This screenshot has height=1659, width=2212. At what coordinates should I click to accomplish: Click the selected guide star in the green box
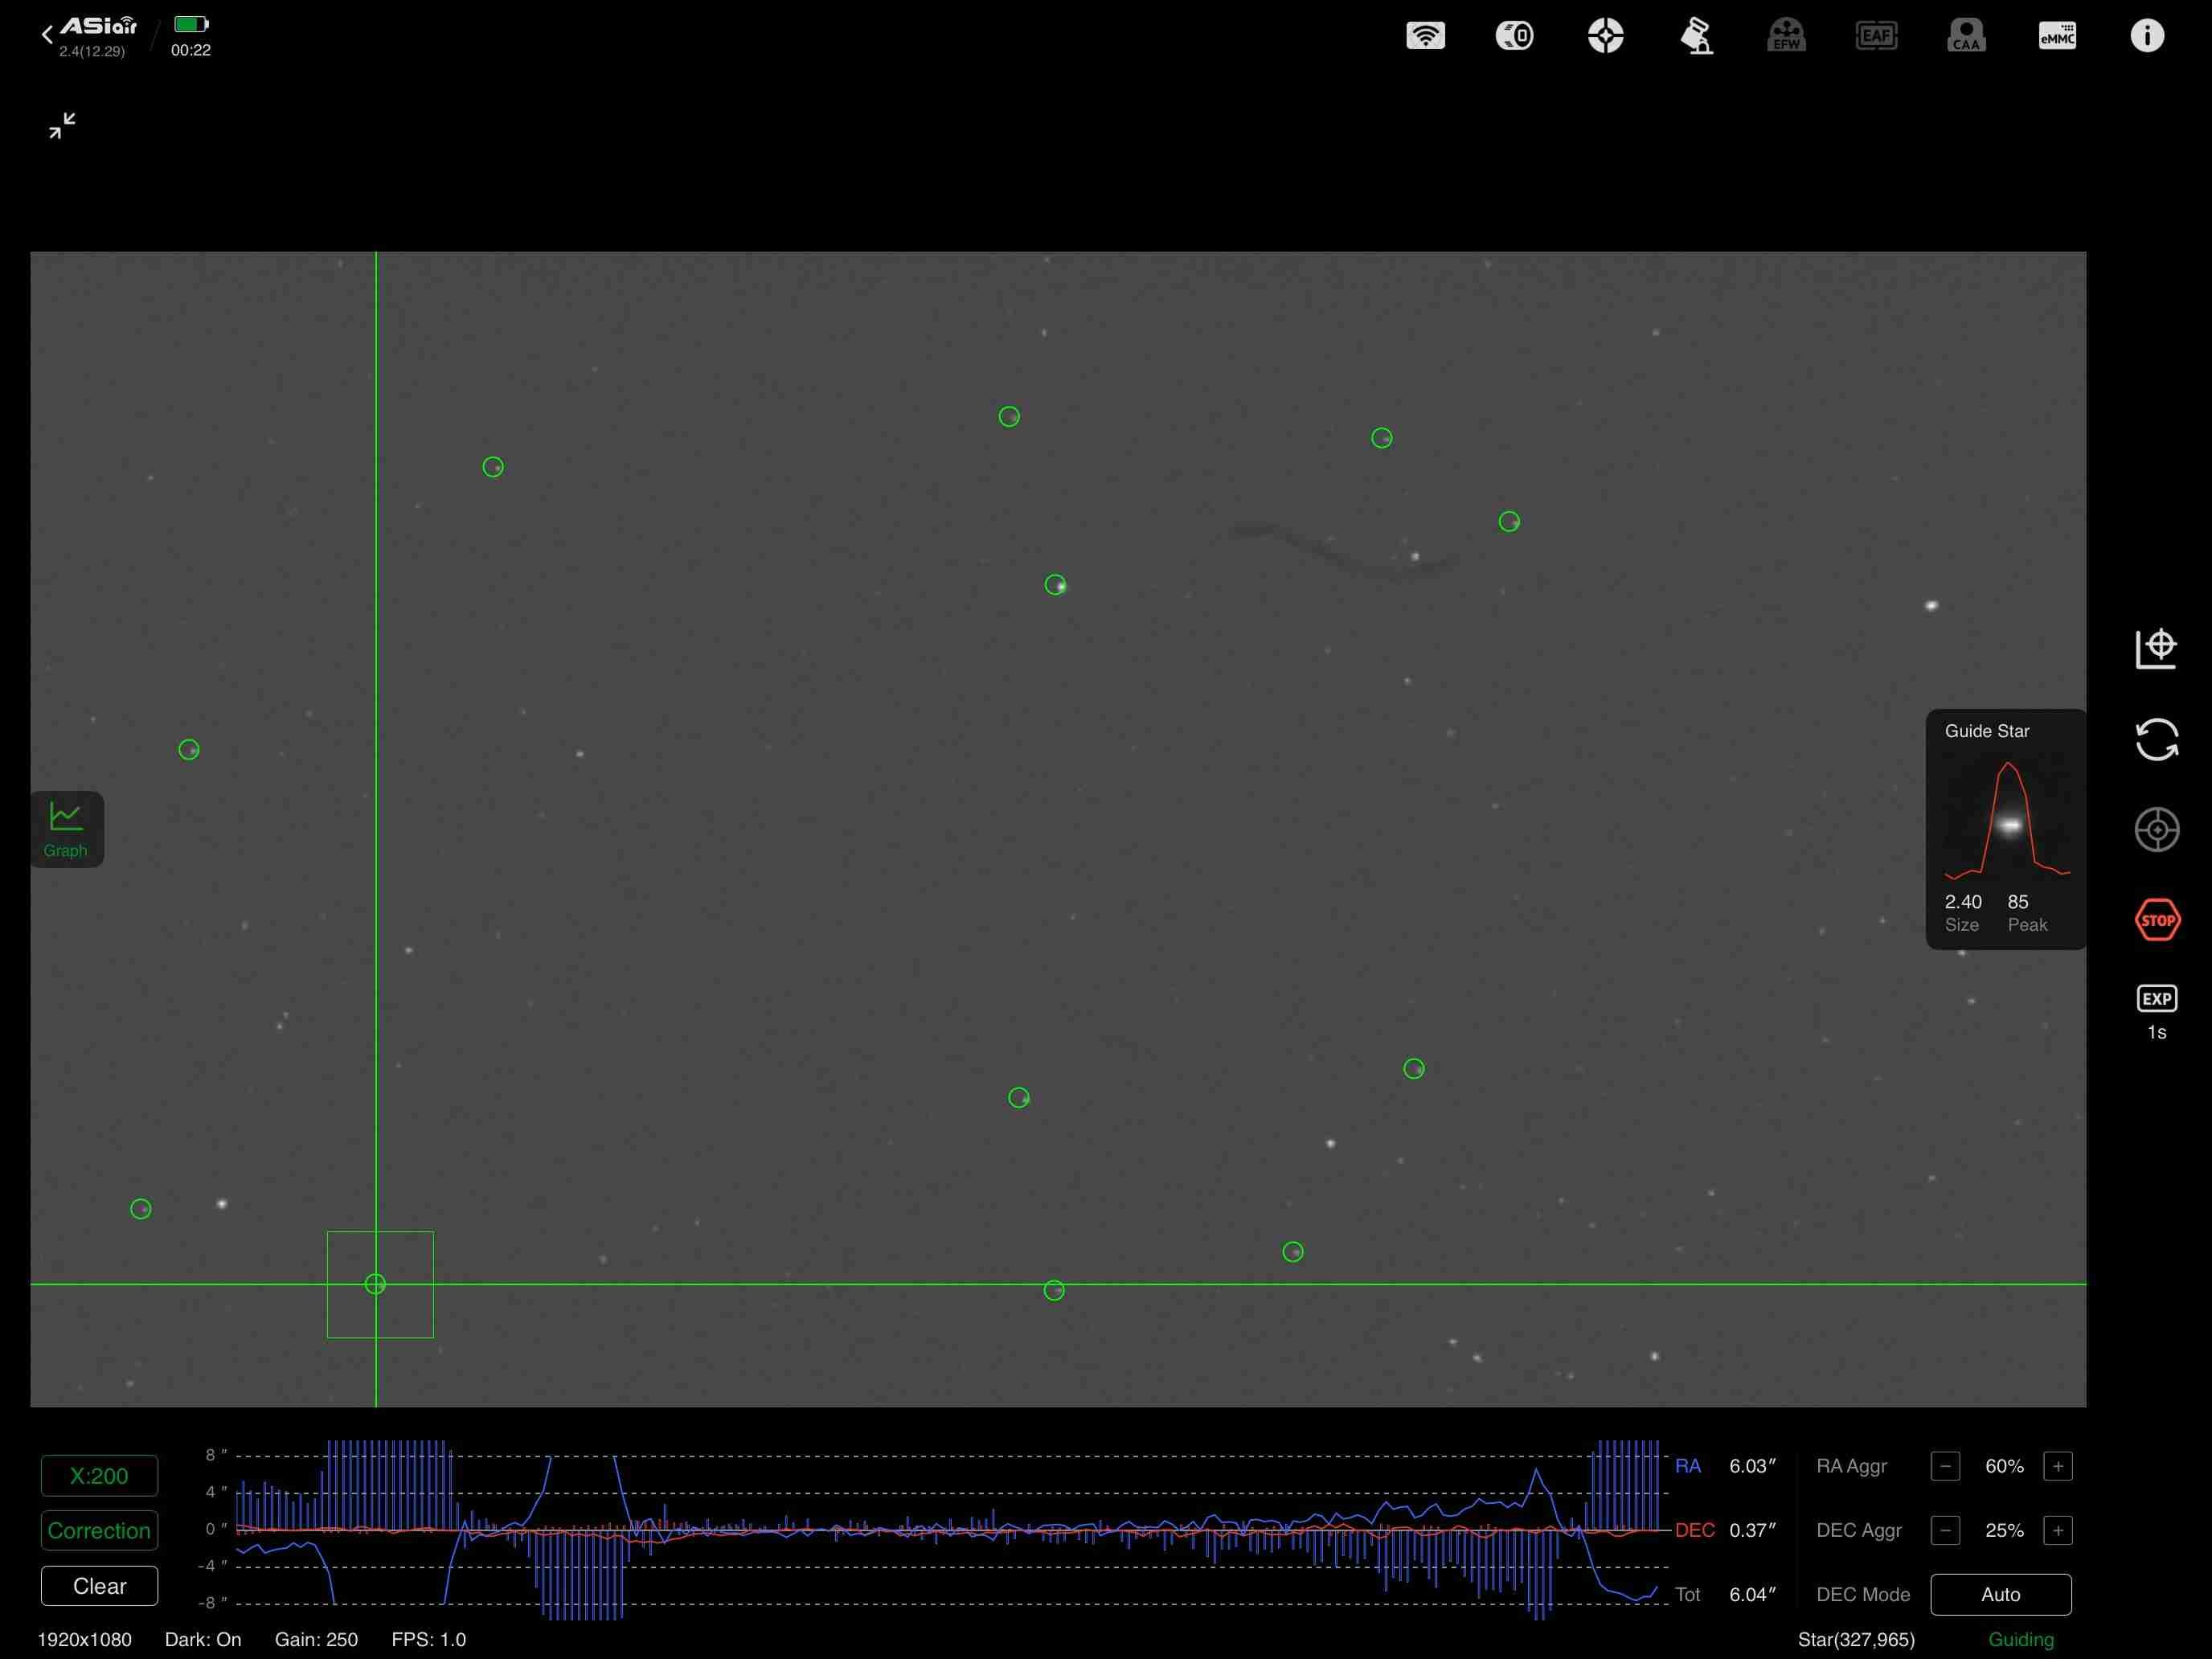375,1284
